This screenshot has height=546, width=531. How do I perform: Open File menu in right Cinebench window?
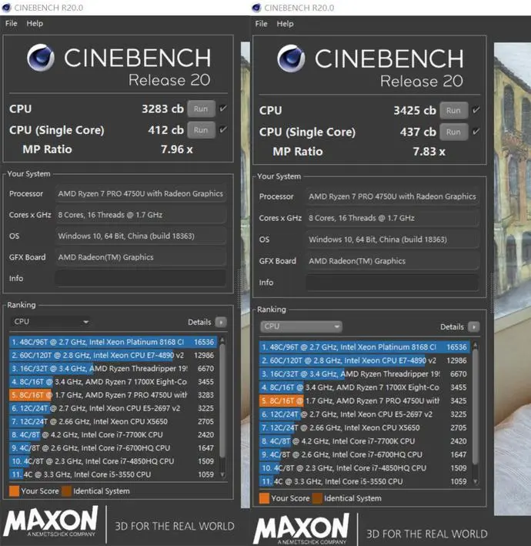262,24
